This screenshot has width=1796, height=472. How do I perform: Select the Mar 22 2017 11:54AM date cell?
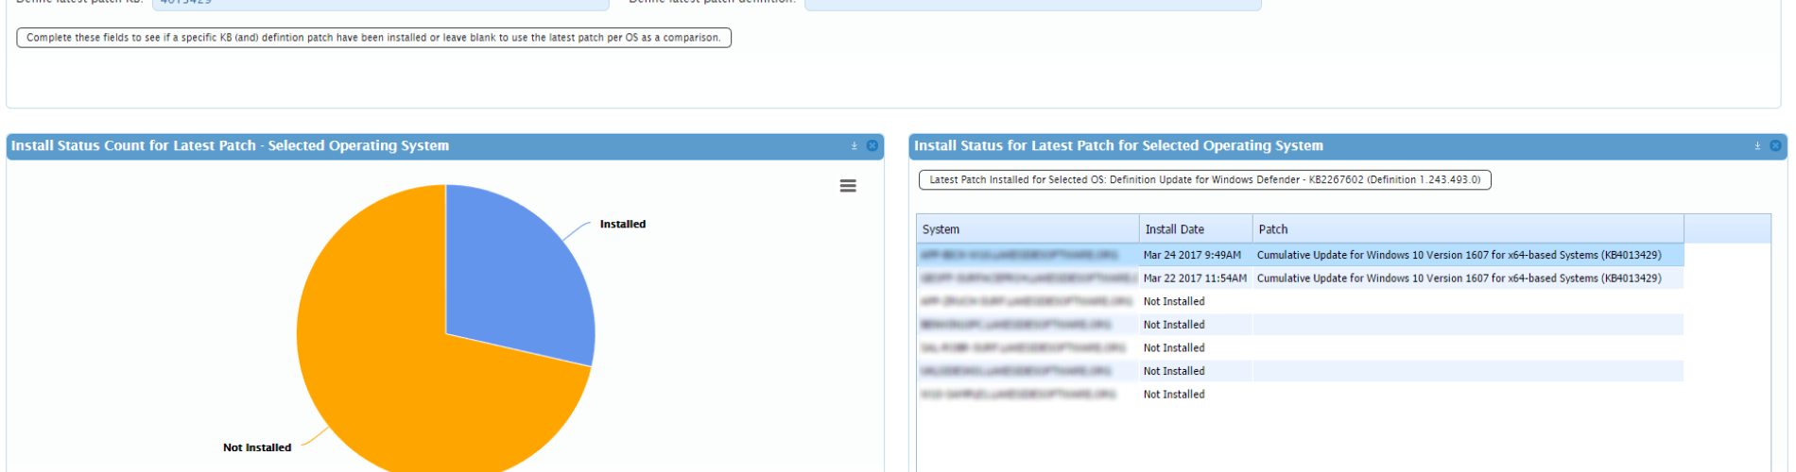click(1195, 278)
